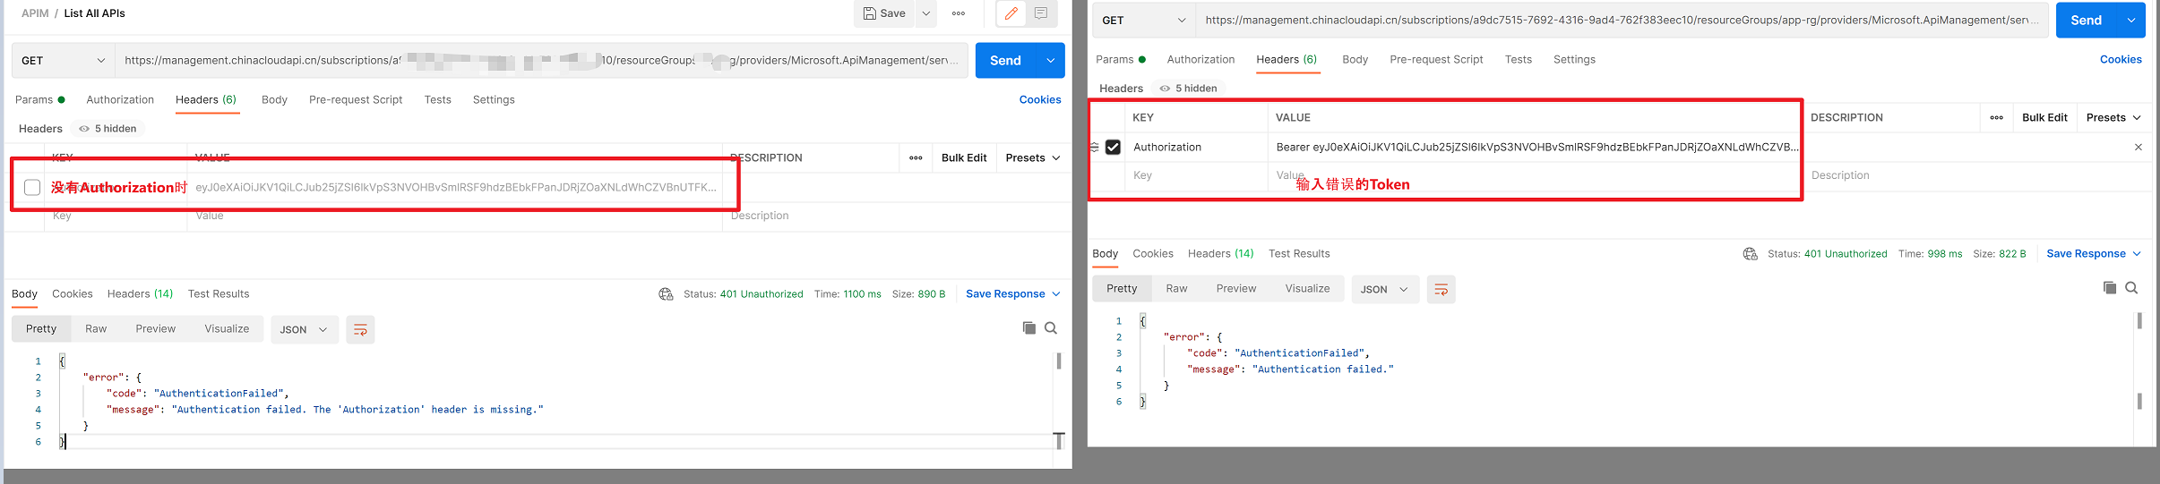Viewport: 2160px width, 484px height.
Task: Delete the Authorization header row with X
Action: 2138,147
